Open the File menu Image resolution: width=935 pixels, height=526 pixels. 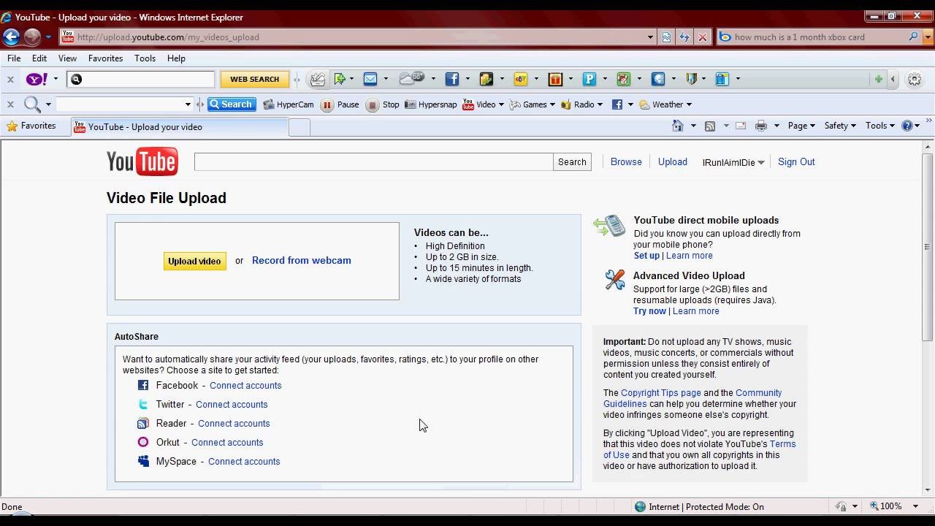pos(14,58)
